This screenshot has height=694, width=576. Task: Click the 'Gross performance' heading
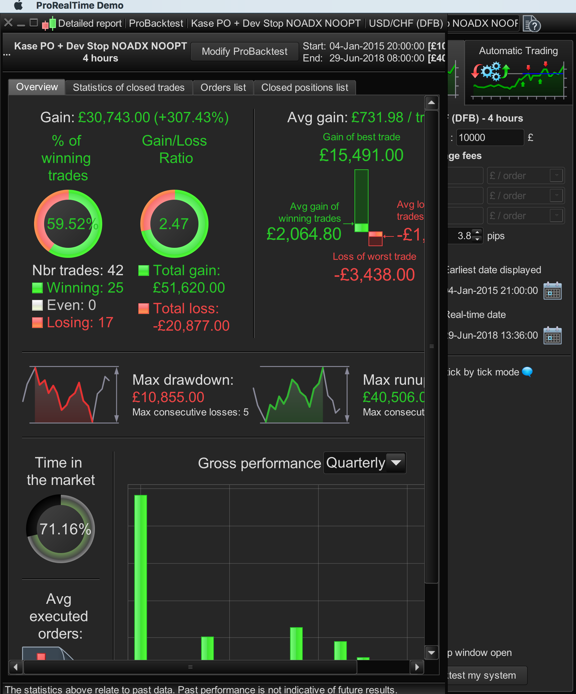point(260,463)
